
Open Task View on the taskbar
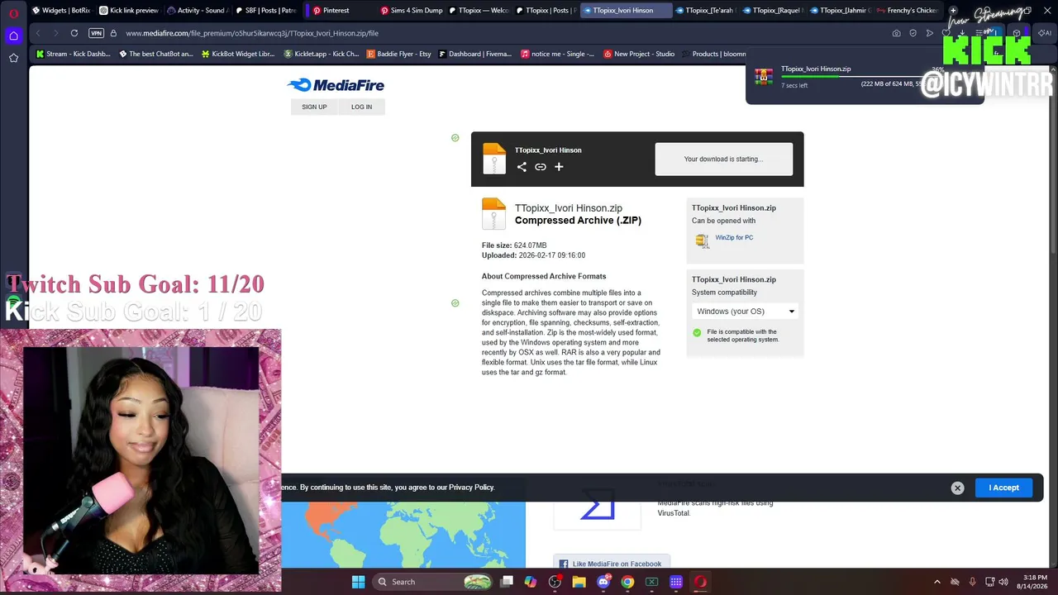click(507, 582)
